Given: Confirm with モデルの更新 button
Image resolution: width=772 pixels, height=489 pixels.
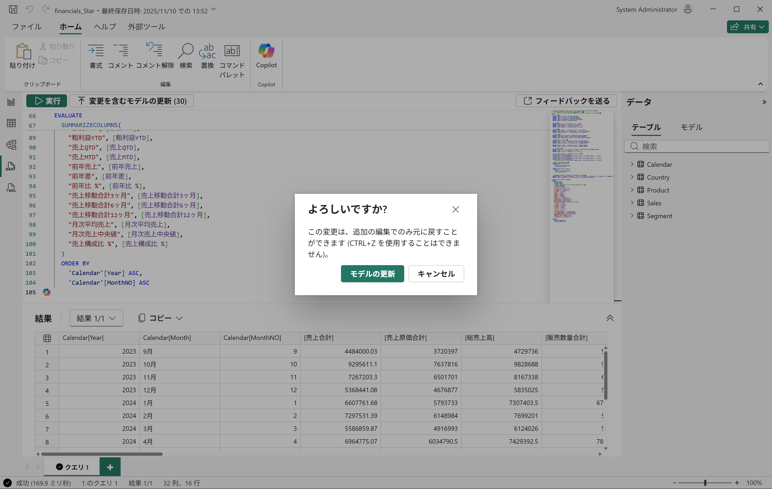Looking at the screenshot, I should (372, 273).
